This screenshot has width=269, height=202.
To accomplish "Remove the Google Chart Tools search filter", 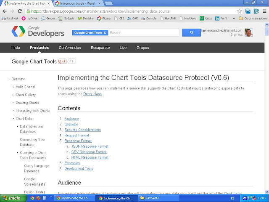I will pyautogui.click(x=105, y=33).
